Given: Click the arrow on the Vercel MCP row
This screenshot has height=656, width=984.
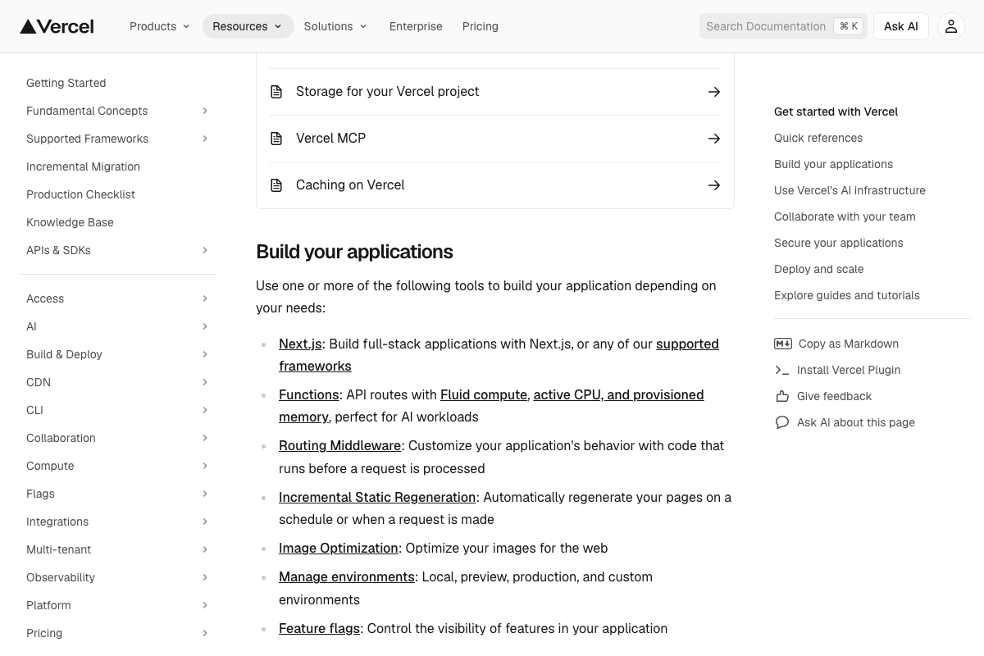Looking at the screenshot, I should pos(714,139).
